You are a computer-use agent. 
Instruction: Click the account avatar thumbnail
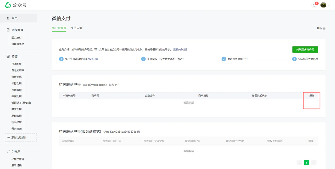[323, 5]
